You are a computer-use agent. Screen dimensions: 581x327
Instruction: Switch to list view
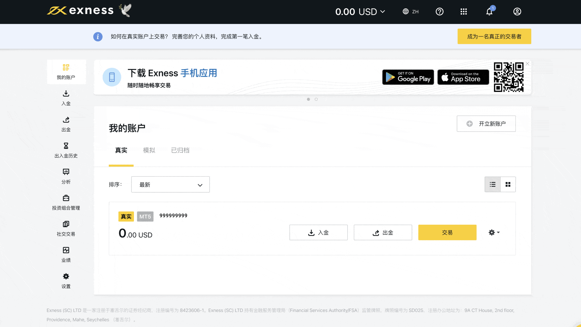click(493, 185)
